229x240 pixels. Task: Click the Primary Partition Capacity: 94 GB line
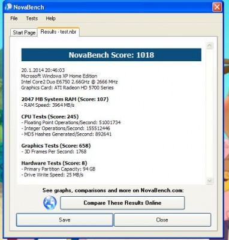(58, 169)
